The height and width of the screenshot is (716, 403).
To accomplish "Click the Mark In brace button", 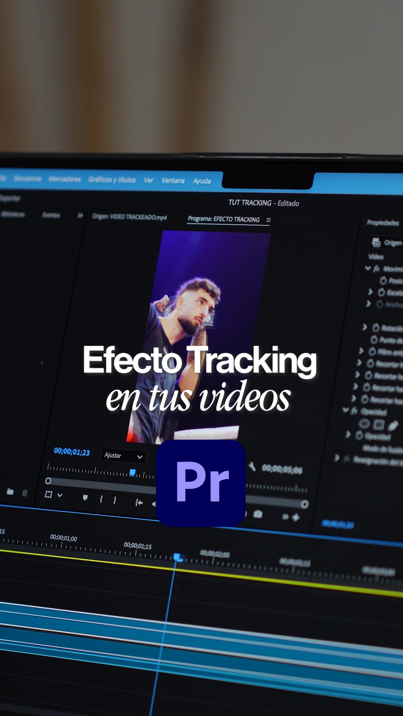I will (101, 499).
